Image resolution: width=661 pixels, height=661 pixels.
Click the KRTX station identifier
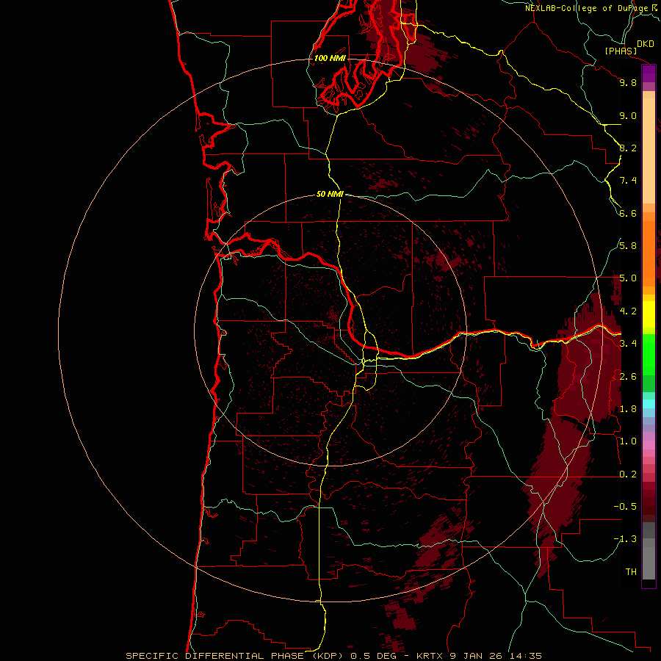430,656
